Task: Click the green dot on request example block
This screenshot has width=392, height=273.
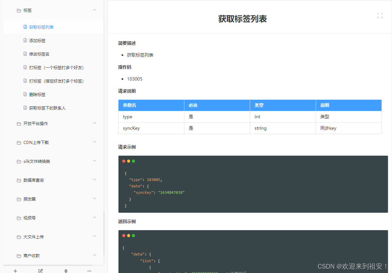Action: point(133,161)
